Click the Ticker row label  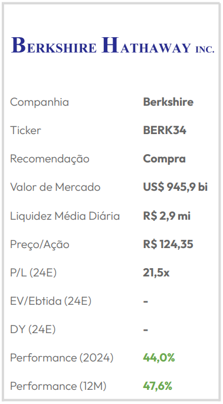25,131
